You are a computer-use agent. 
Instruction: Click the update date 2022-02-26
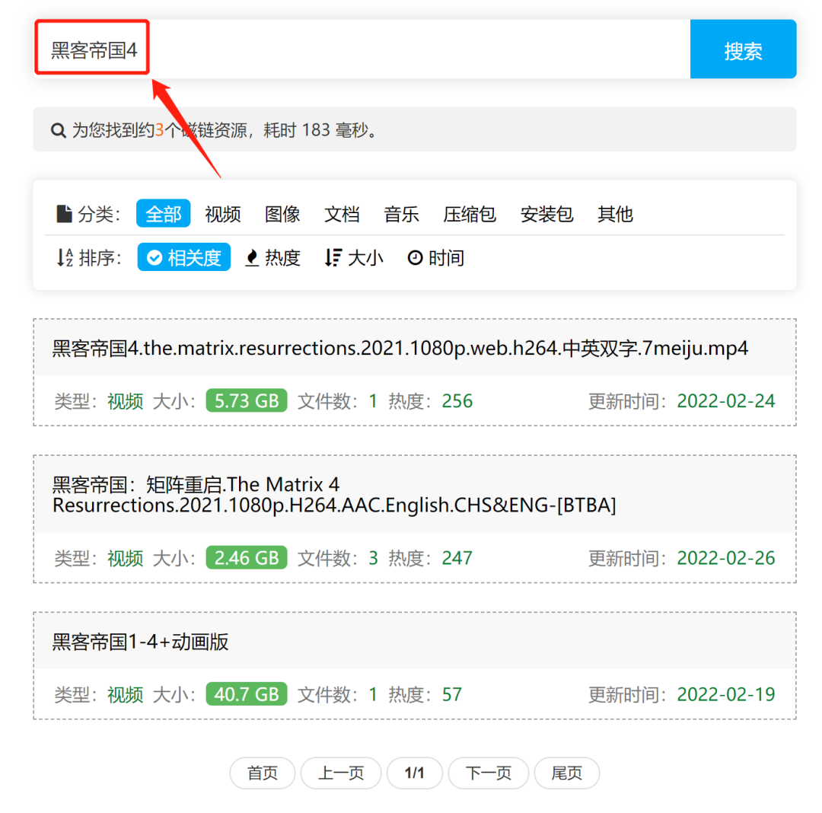click(725, 558)
